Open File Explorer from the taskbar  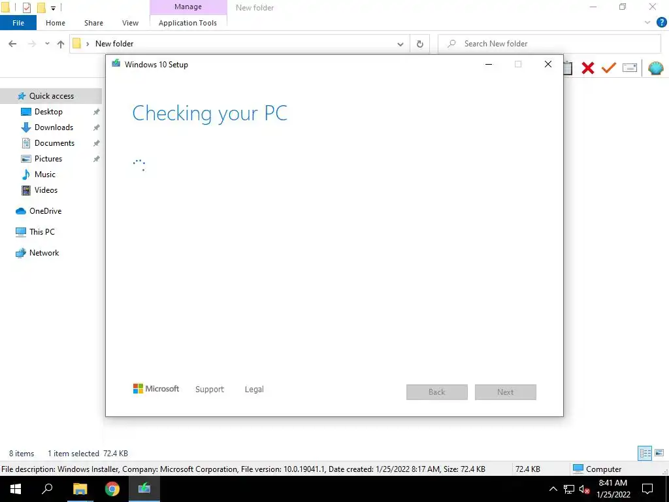pos(80,489)
